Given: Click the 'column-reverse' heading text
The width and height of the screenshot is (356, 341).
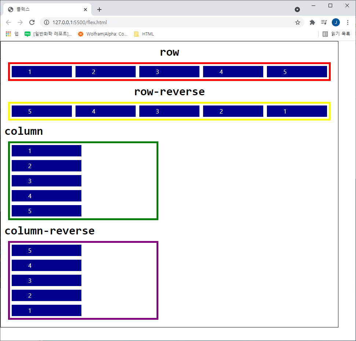Looking at the screenshot, I should (x=49, y=231).
